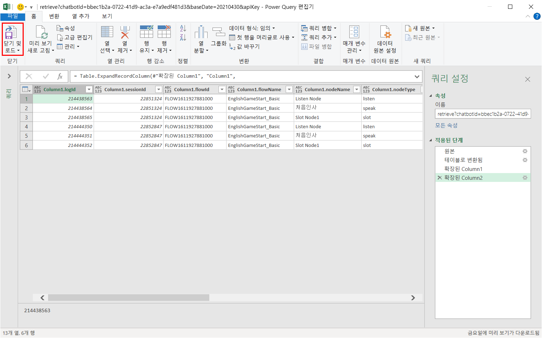The image size is (542, 338).
Task: Select row number 3 header
Action: pyautogui.click(x=26, y=117)
